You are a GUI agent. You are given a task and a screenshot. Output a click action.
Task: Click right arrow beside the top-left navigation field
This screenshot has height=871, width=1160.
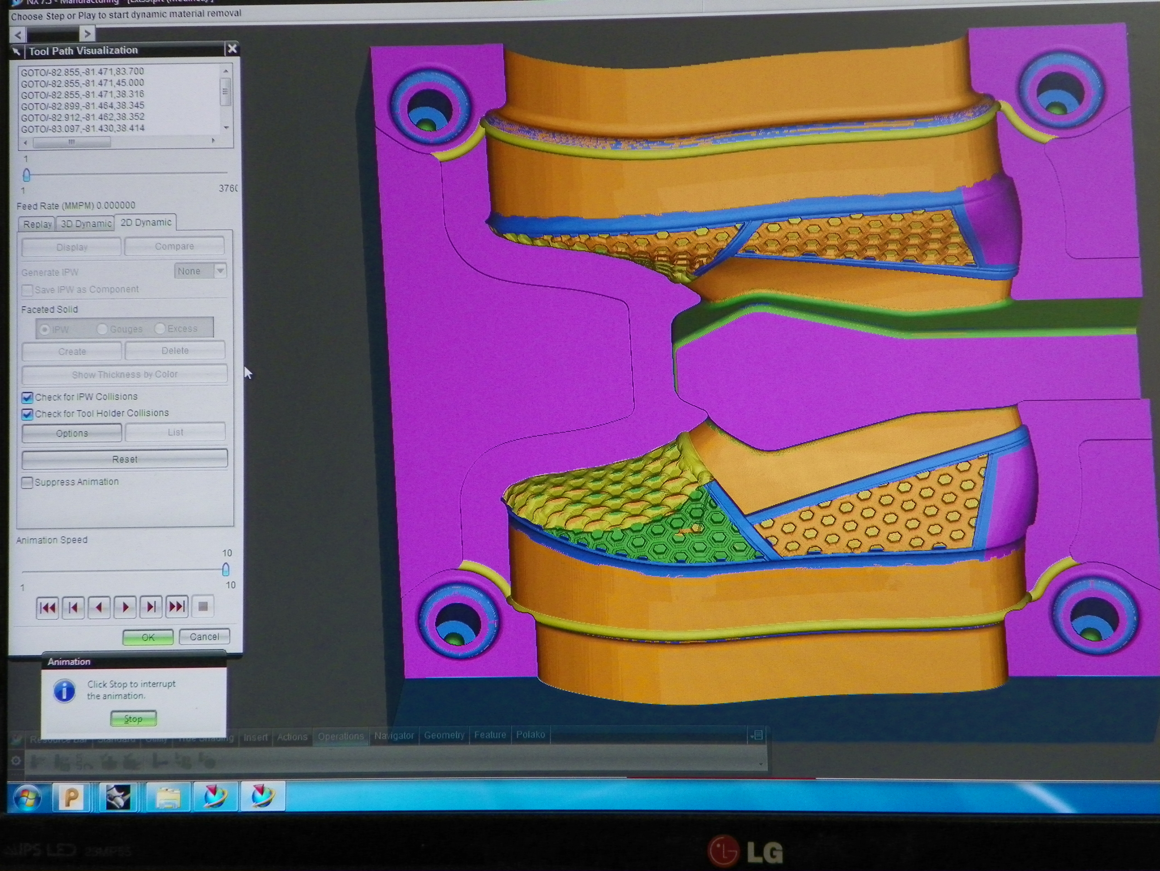tap(87, 34)
